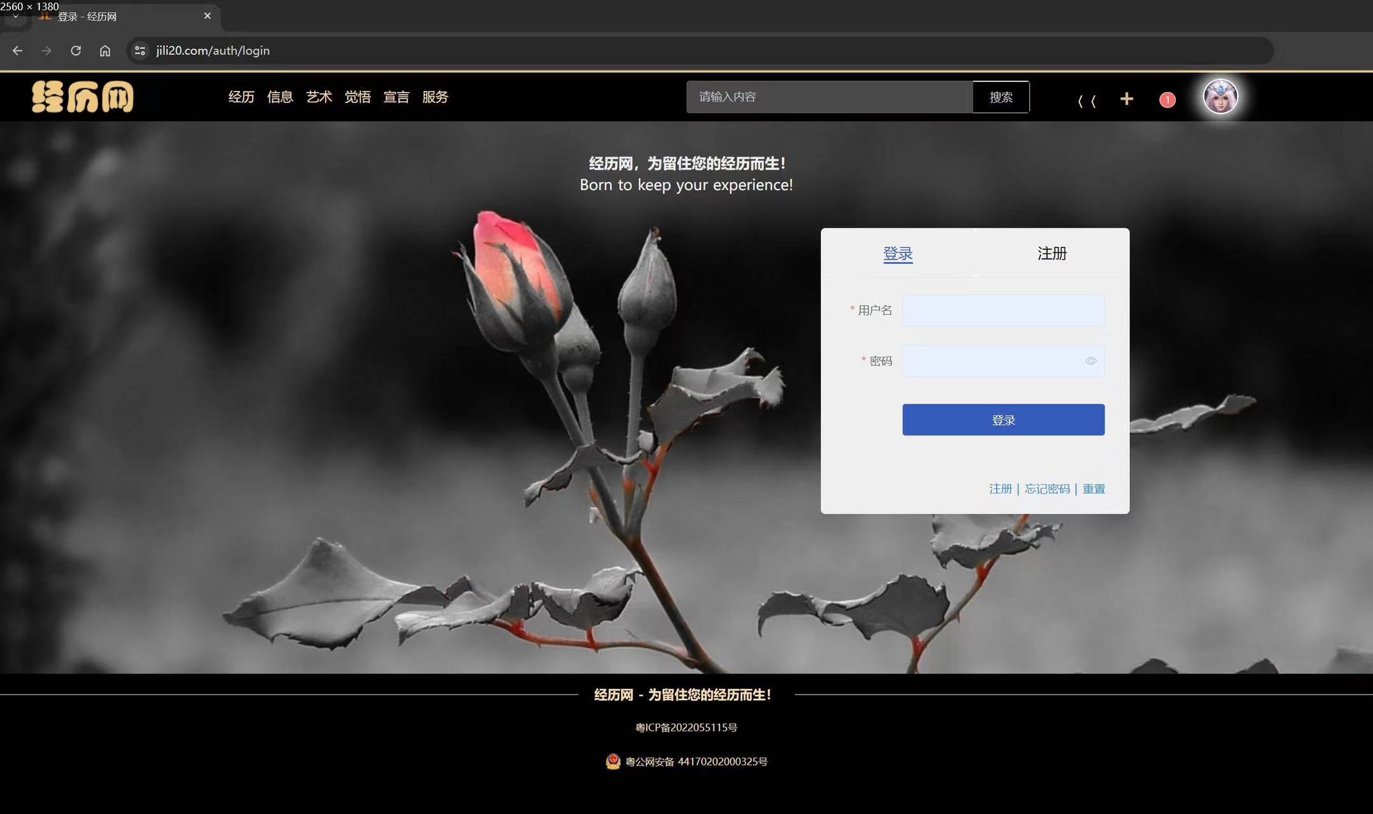This screenshot has height=814, width=1373.
Task: Click the browser forward arrow
Action: pyautogui.click(x=46, y=51)
